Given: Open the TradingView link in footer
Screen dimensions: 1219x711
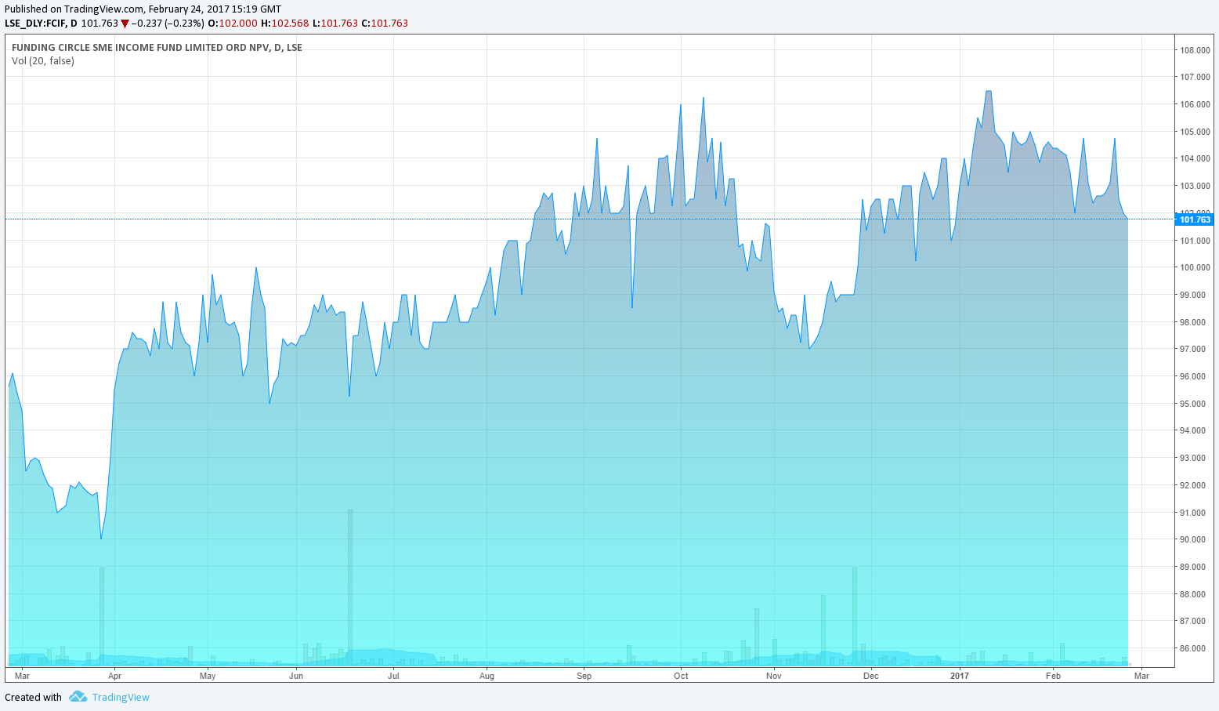Looking at the screenshot, I should pos(120,697).
